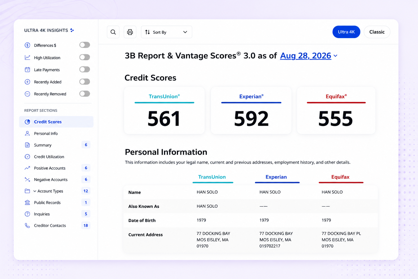Click the Experian column header in Personal Information
Viewport: 418px width, 279px height.
[x=276, y=177]
